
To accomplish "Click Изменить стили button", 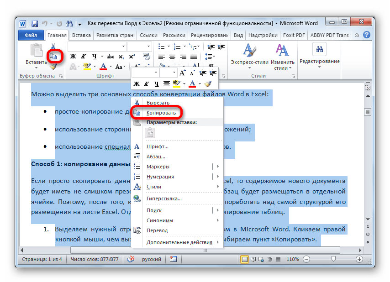I will 283,57.
